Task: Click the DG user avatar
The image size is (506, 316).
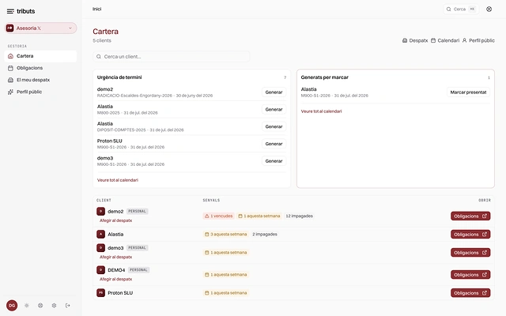Action: point(12,306)
